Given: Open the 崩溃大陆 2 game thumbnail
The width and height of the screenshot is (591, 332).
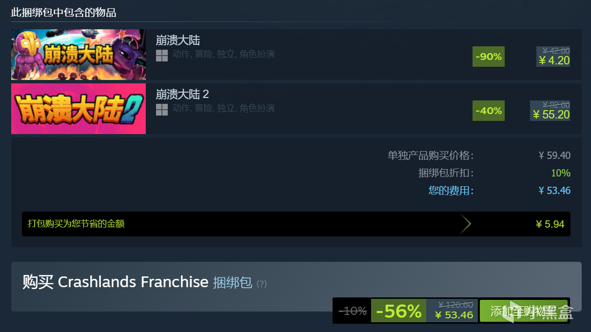Looking at the screenshot, I should pyautogui.click(x=79, y=109).
